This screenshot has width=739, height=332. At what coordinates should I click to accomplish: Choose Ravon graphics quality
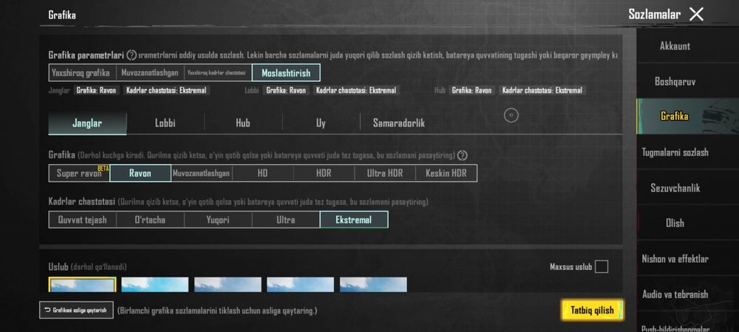140,173
